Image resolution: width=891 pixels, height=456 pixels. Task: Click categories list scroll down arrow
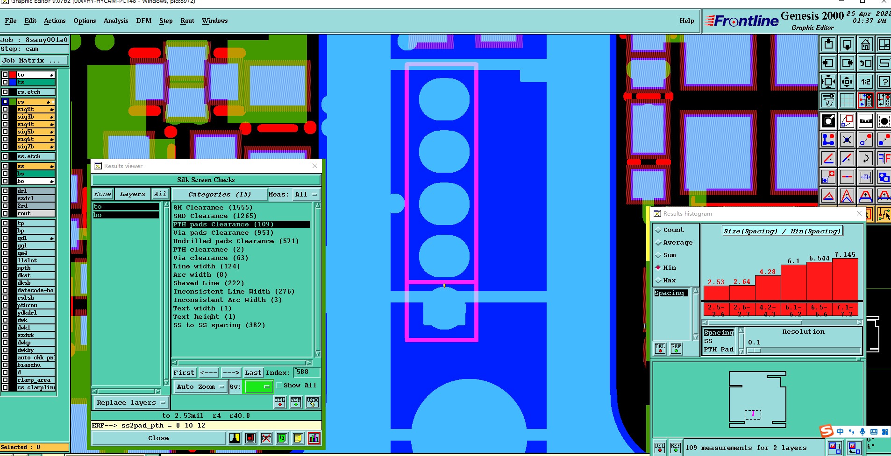click(318, 354)
